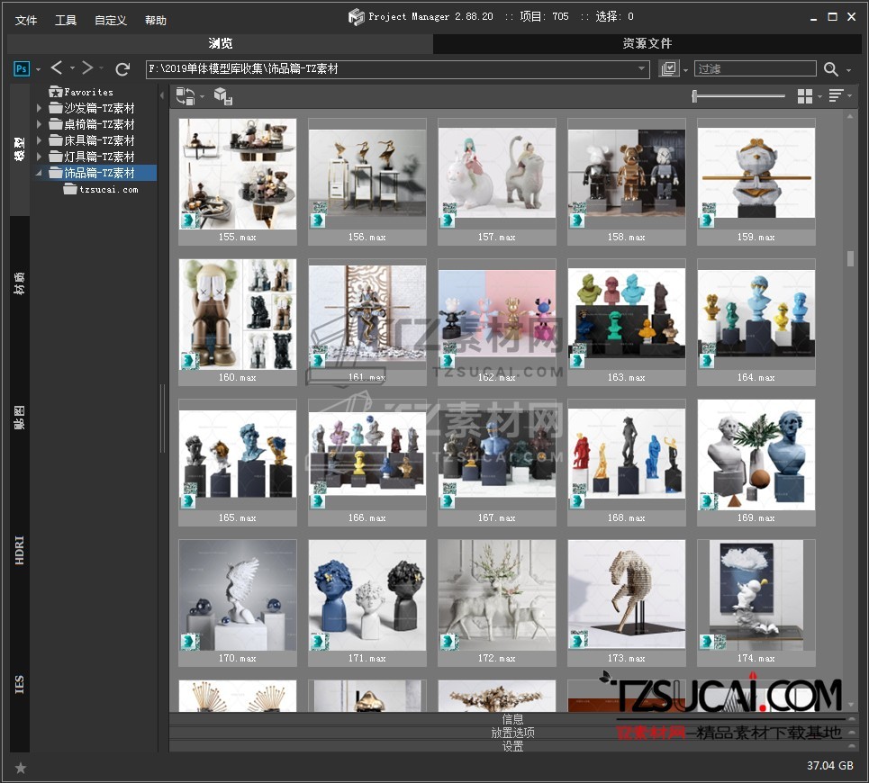The height and width of the screenshot is (783, 869).
Task: Open the 工具 menu
Action: click(66, 20)
